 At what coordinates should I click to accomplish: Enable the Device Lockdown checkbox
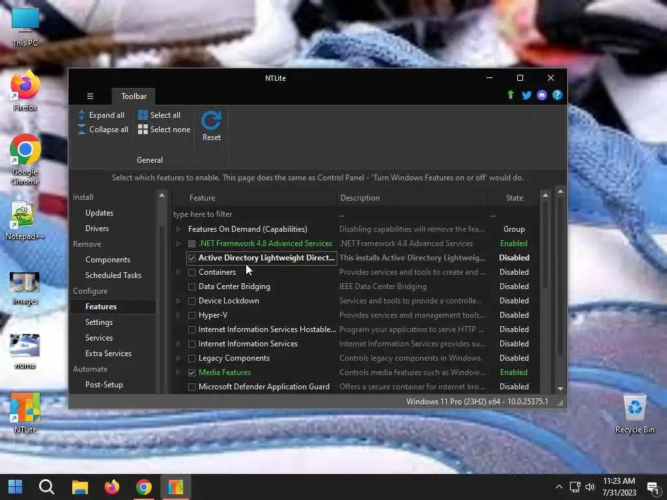[192, 301]
